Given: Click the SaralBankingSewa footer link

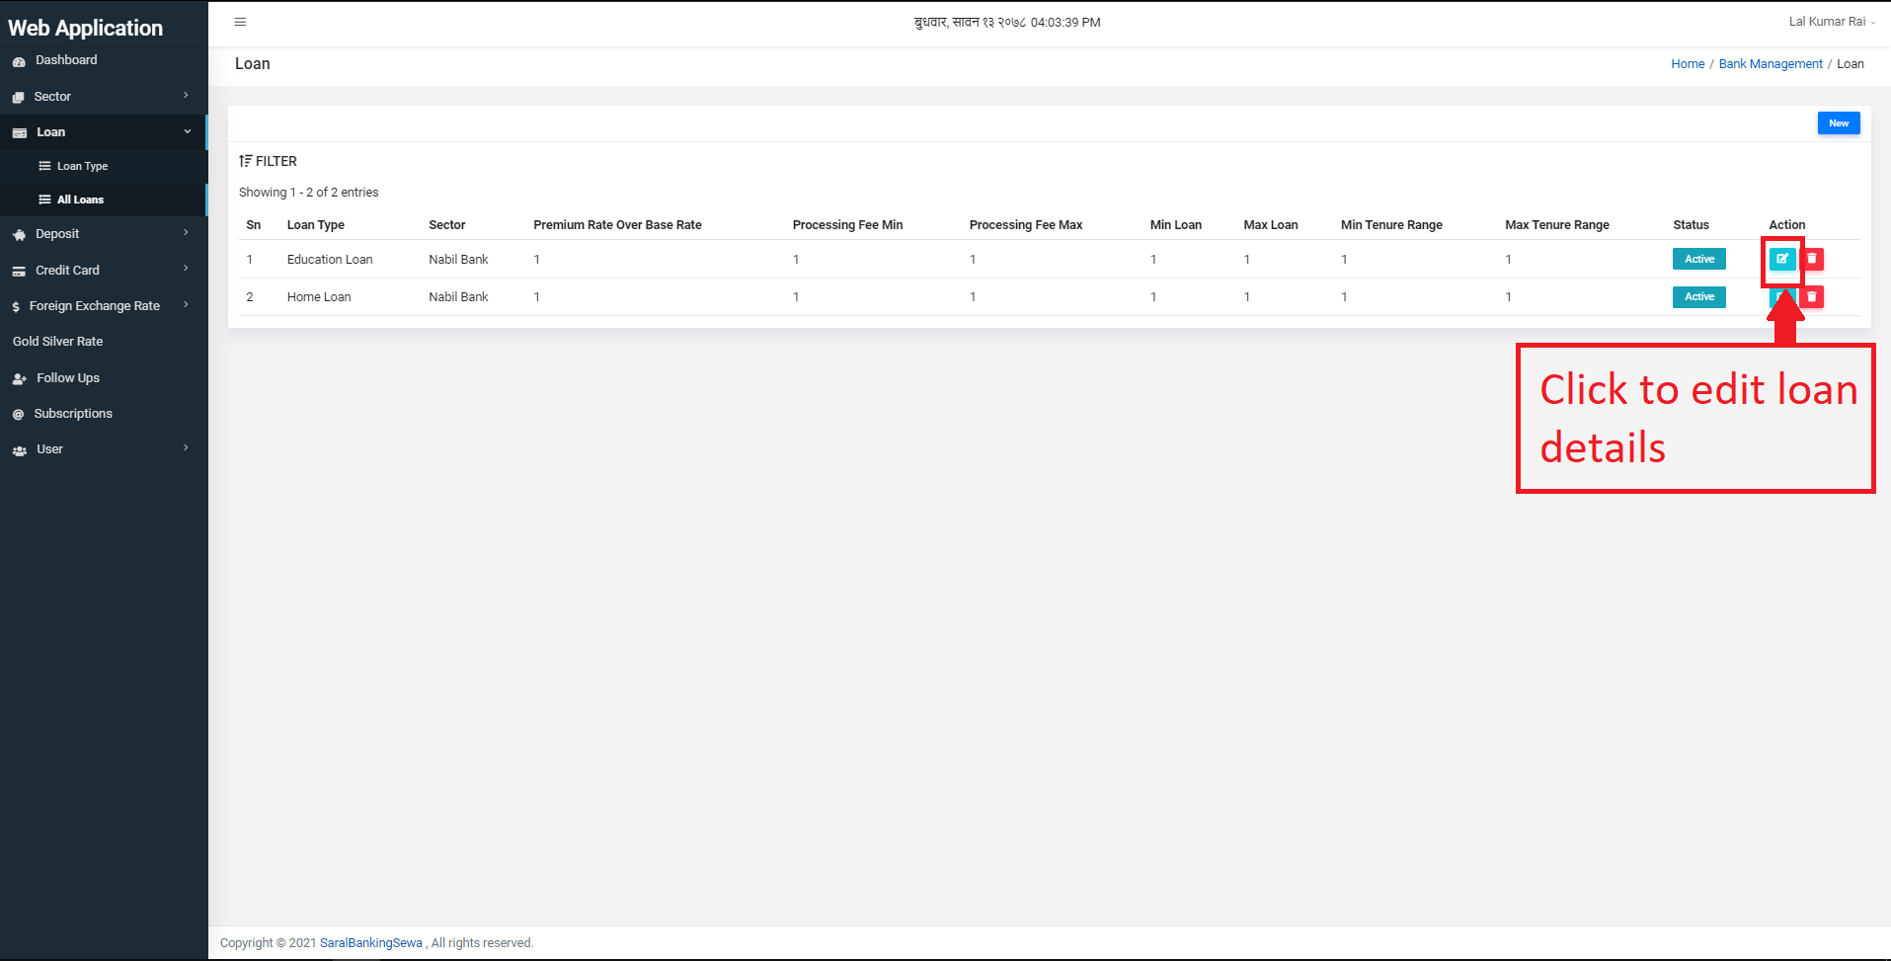Looking at the screenshot, I should [x=371, y=943].
